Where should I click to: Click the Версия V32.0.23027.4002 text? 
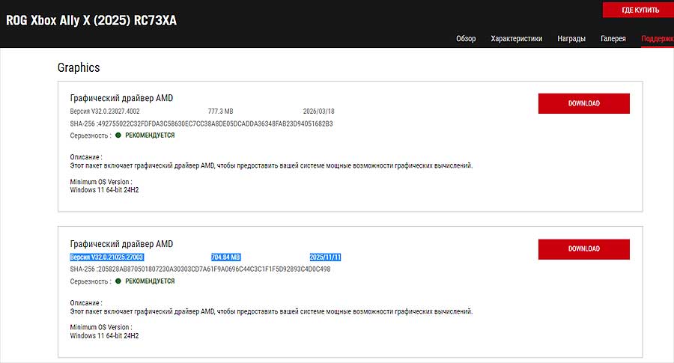click(x=105, y=112)
